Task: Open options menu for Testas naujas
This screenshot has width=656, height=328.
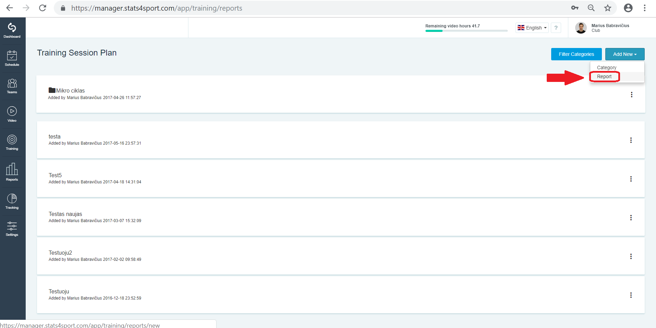Action: [x=631, y=218]
